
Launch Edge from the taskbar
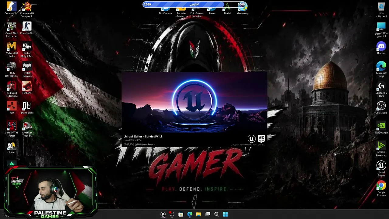click(190, 214)
